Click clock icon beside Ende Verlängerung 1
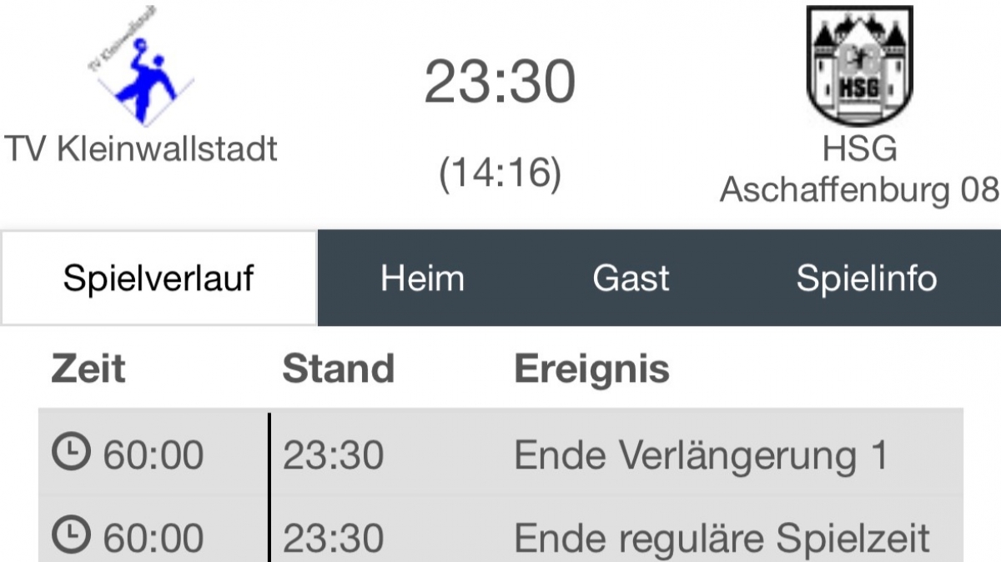 pos(69,454)
